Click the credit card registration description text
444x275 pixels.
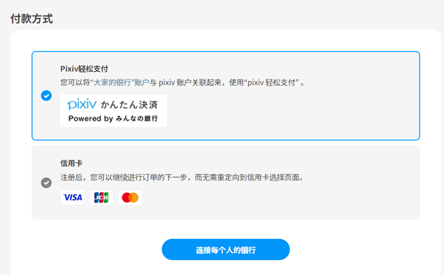(182, 178)
